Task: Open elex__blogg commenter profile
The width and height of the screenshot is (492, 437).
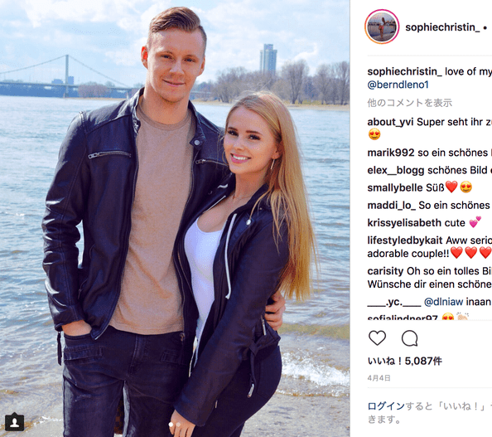Action: [396, 170]
